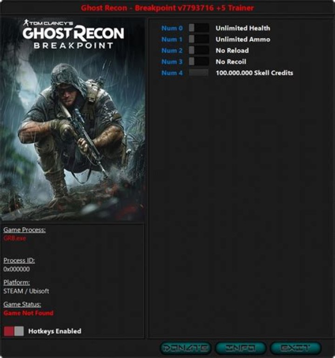Image resolution: width=335 pixels, height=358 pixels.
Task: Click the EXIT button
Action: 295,348
